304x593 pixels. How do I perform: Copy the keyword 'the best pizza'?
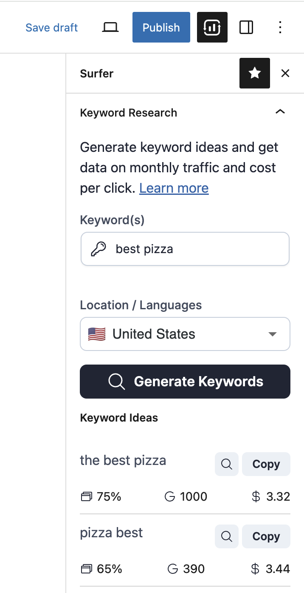[x=266, y=464]
